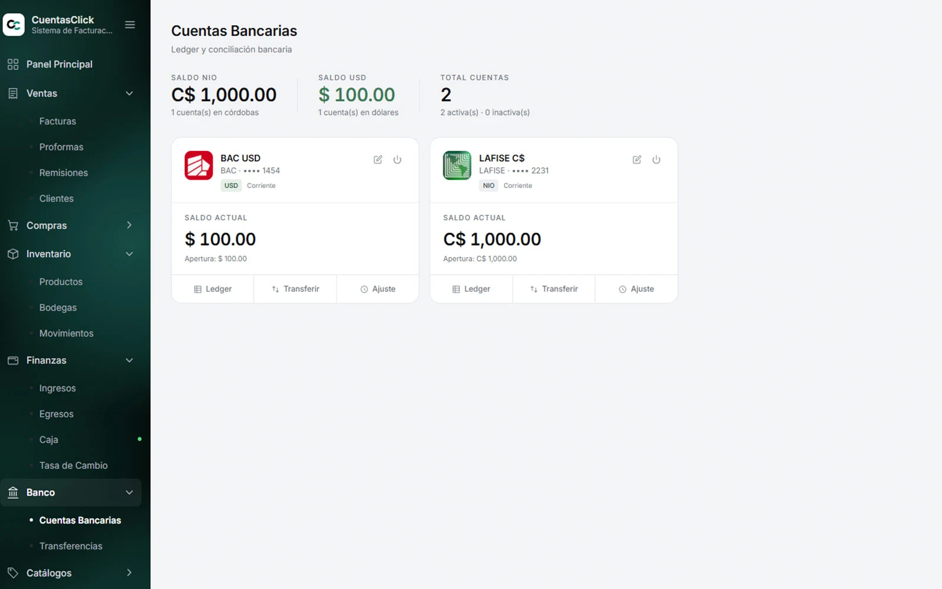Go to Transferencias under Banco
942x589 pixels.
pyautogui.click(x=71, y=546)
